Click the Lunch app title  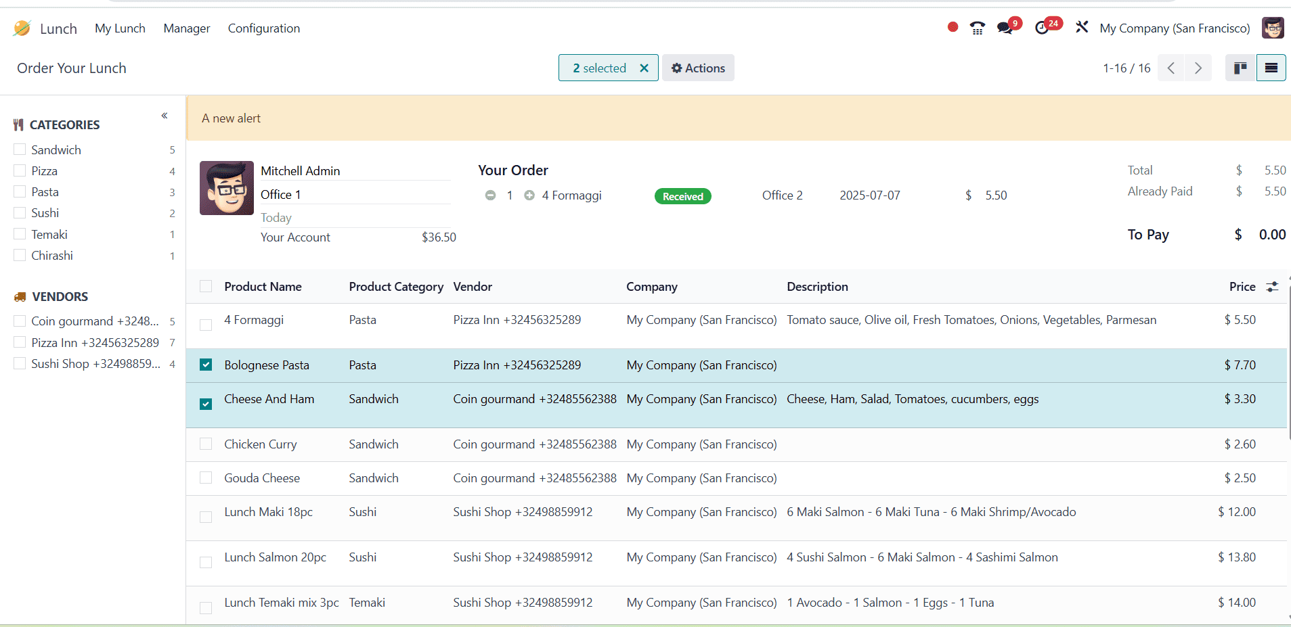58,28
